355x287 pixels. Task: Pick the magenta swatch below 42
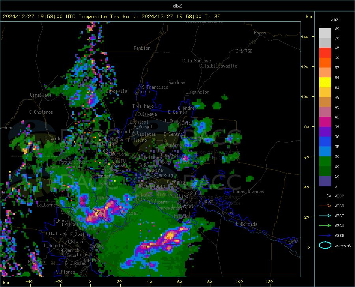coord(325,122)
